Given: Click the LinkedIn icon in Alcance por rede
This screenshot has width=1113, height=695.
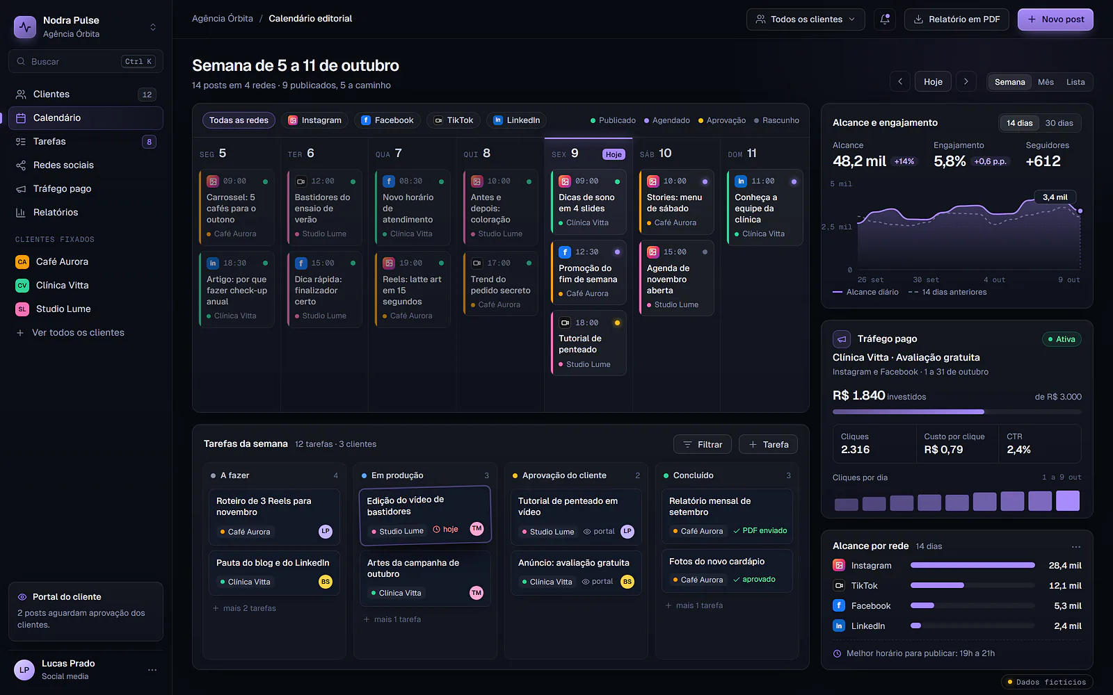Looking at the screenshot, I should pyautogui.click(x=839, y=626).
